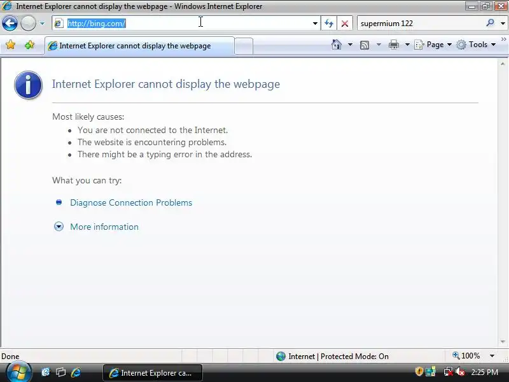Viewport: 509px width, 382px height.
Task: Click the Print toolbar icon
Action: 393,45
